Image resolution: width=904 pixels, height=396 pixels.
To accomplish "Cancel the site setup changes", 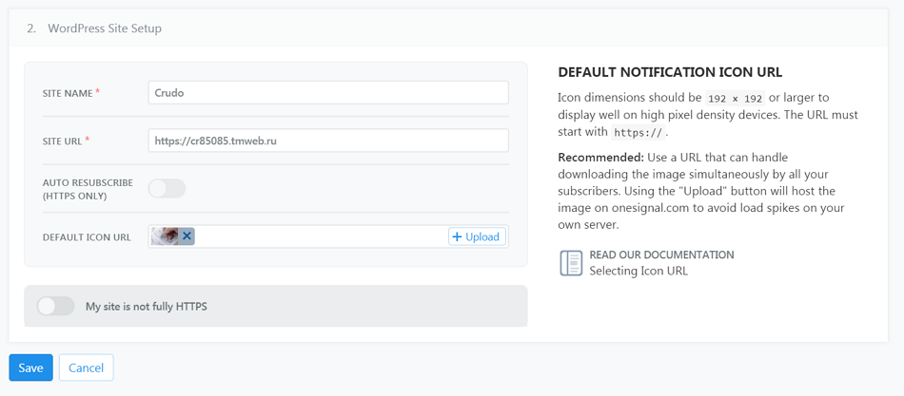I will [x=86, y=368].
